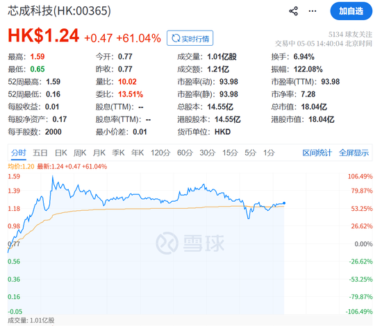
Task: Open the 月K chart tab
Action: [99, 153]
